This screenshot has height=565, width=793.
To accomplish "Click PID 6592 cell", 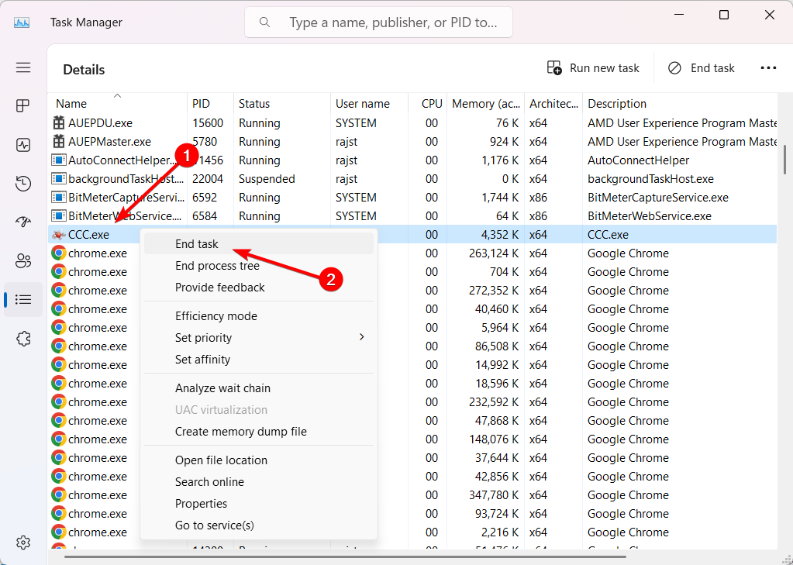I will tap(205, 198).
